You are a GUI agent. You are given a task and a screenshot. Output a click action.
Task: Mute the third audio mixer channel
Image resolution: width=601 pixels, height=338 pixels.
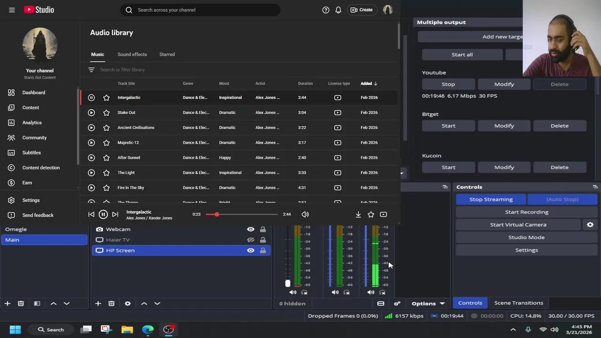tap(371, 292)
